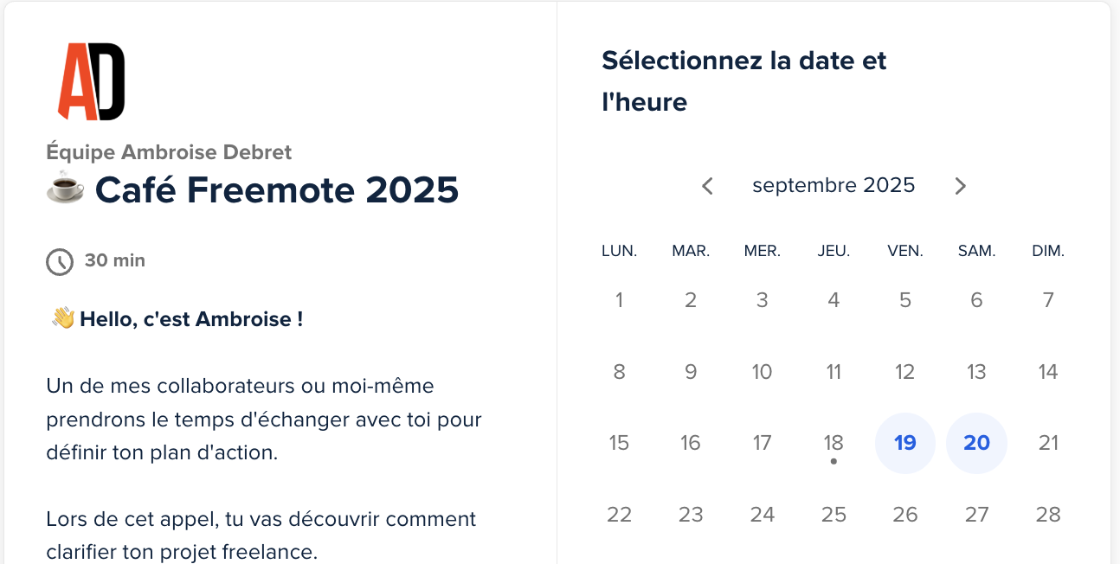Click the Café Freemote 2025 title
The height and width of the screenshot is (564, 1120).
(x=277, y=189)
